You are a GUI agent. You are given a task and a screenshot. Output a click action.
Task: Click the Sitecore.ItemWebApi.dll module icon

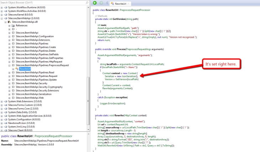tap(9, 22)
